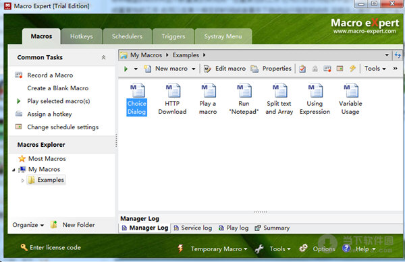Click the refresh arrows icon beside path bar
This screenshot has height=262, width=405.
(398, 55)
